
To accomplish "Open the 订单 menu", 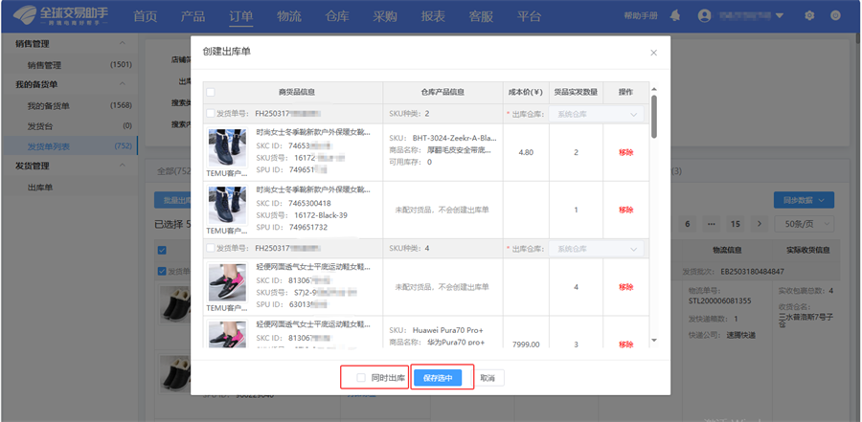I will [240, 16].
